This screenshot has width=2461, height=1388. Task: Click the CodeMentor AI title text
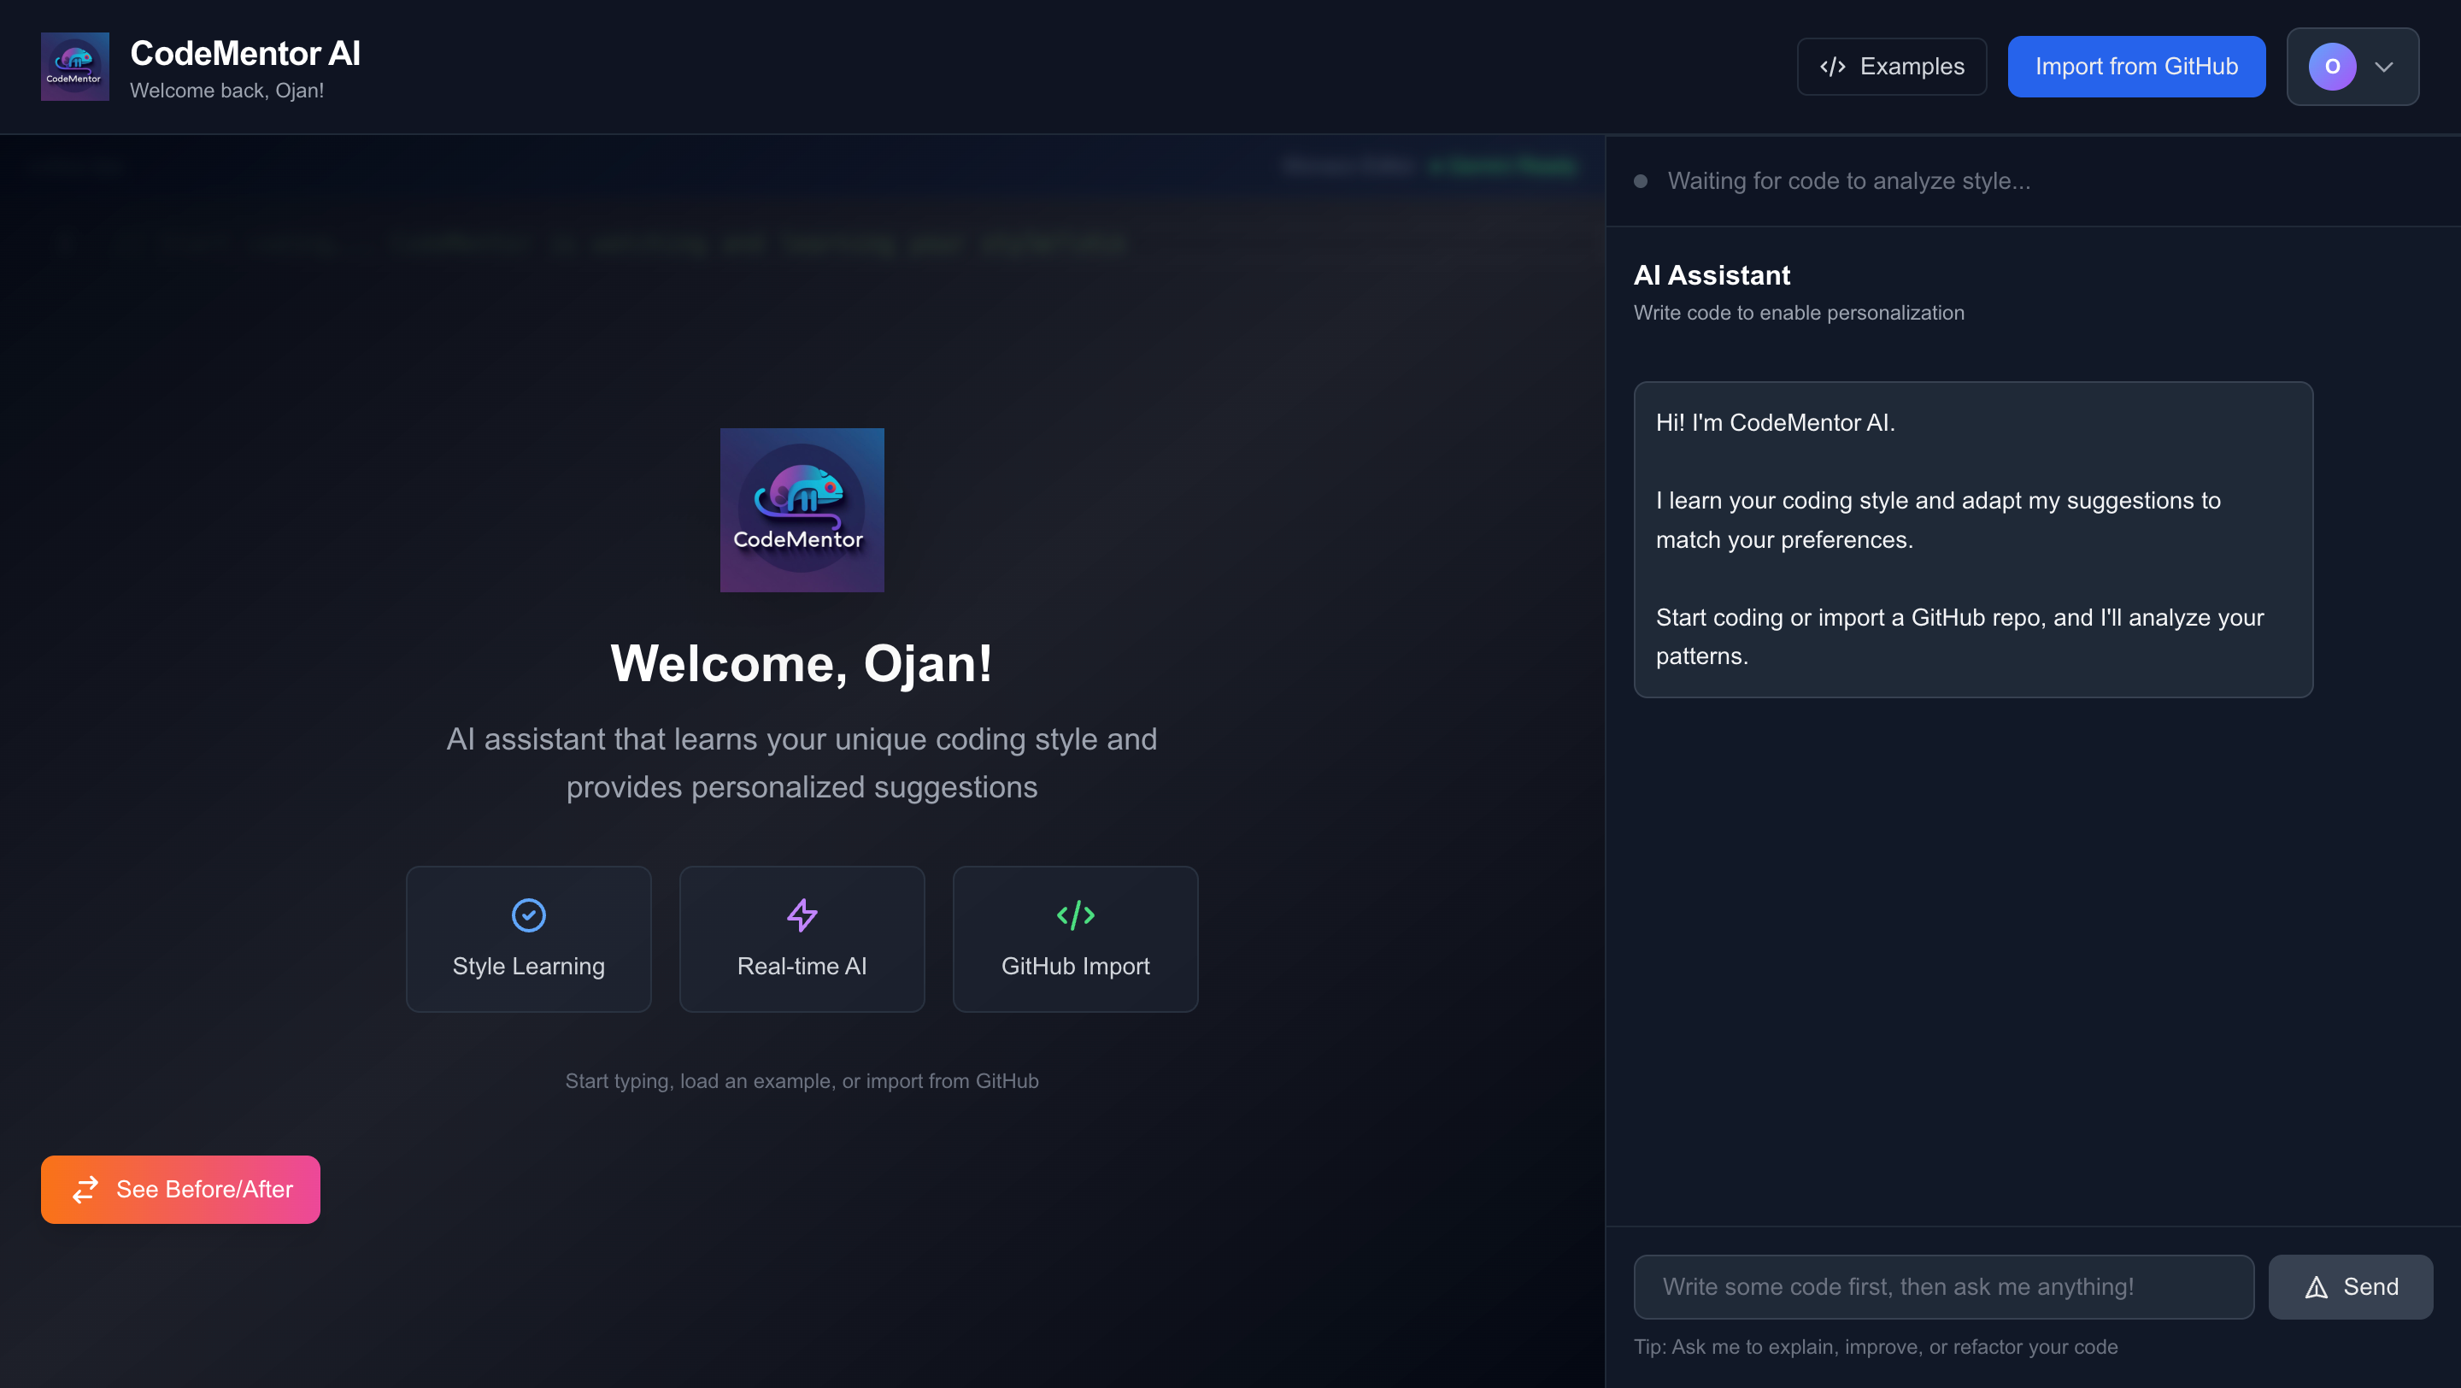244,52
